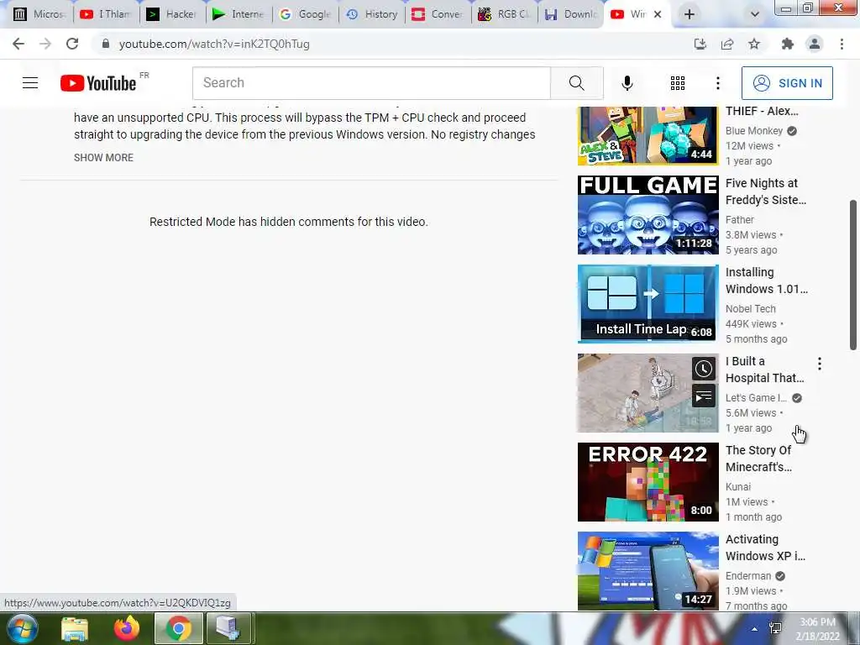Switch to the Conver… tab
Screen dimensions: 860x645
point(438,14)
